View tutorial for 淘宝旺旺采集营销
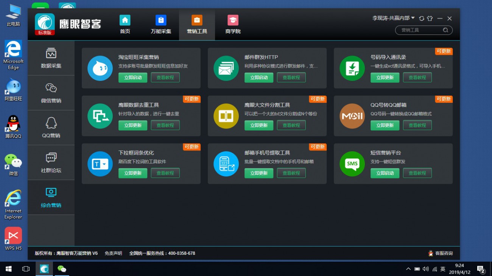This screenshot has width=492, height=276. 165,78
